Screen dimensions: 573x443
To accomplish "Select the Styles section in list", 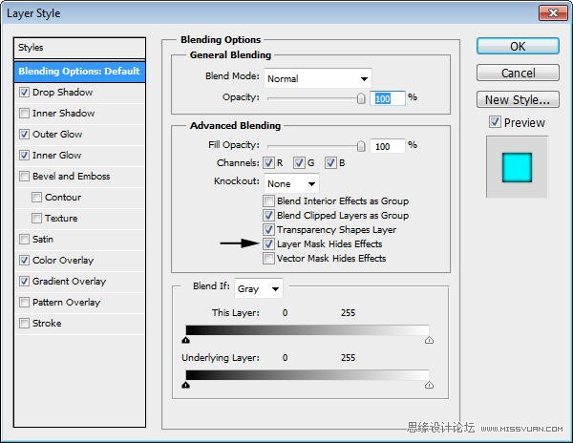I will click(x=79, y=48).
